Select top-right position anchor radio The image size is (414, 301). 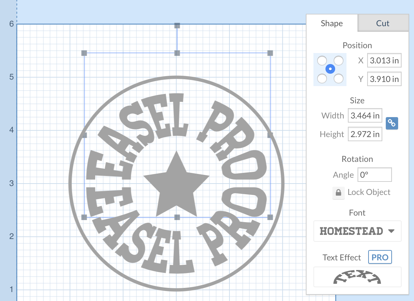pyautogui.click(x=339, y=61)
